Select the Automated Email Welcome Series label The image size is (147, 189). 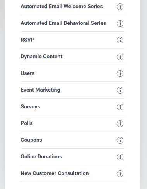coord(62,6)
